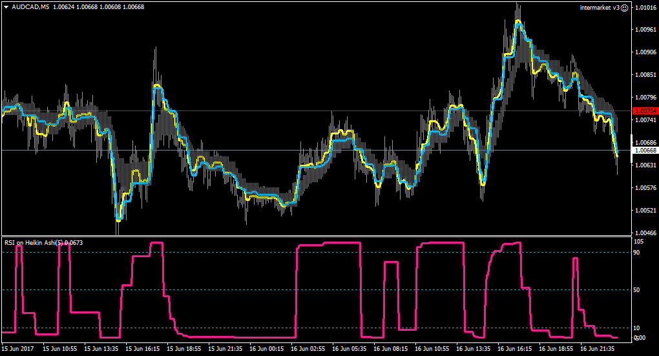This screenshot has width=659, height=356.
Task: Click the 1.00668 current price label
Action: [645, 151]
